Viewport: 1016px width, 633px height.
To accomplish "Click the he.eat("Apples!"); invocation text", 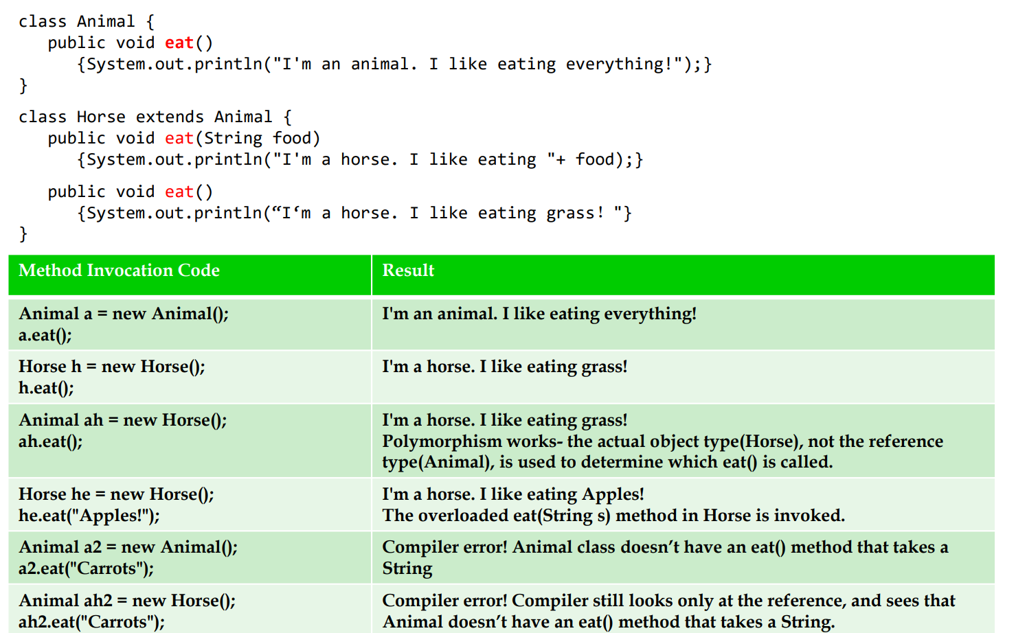I will pos(89,516).
